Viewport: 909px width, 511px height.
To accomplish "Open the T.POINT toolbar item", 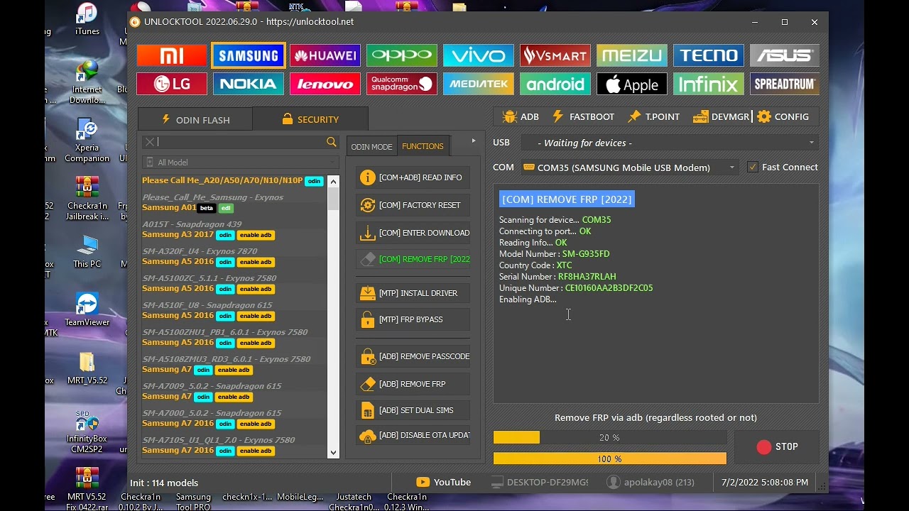I will click(654, 116).
